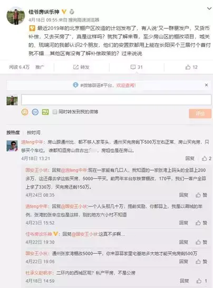Screen dimensions: 213x288
Task: Select the 按热度 sorting tab
Action: [13, 133]
